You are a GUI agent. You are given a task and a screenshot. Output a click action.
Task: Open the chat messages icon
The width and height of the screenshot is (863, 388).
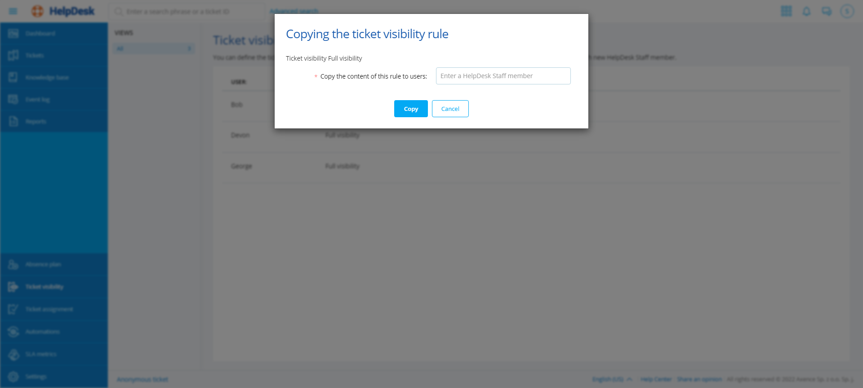(x=827, y=11)
